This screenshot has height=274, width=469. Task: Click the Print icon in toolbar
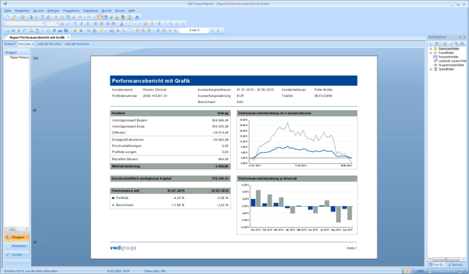pos(30,17)
